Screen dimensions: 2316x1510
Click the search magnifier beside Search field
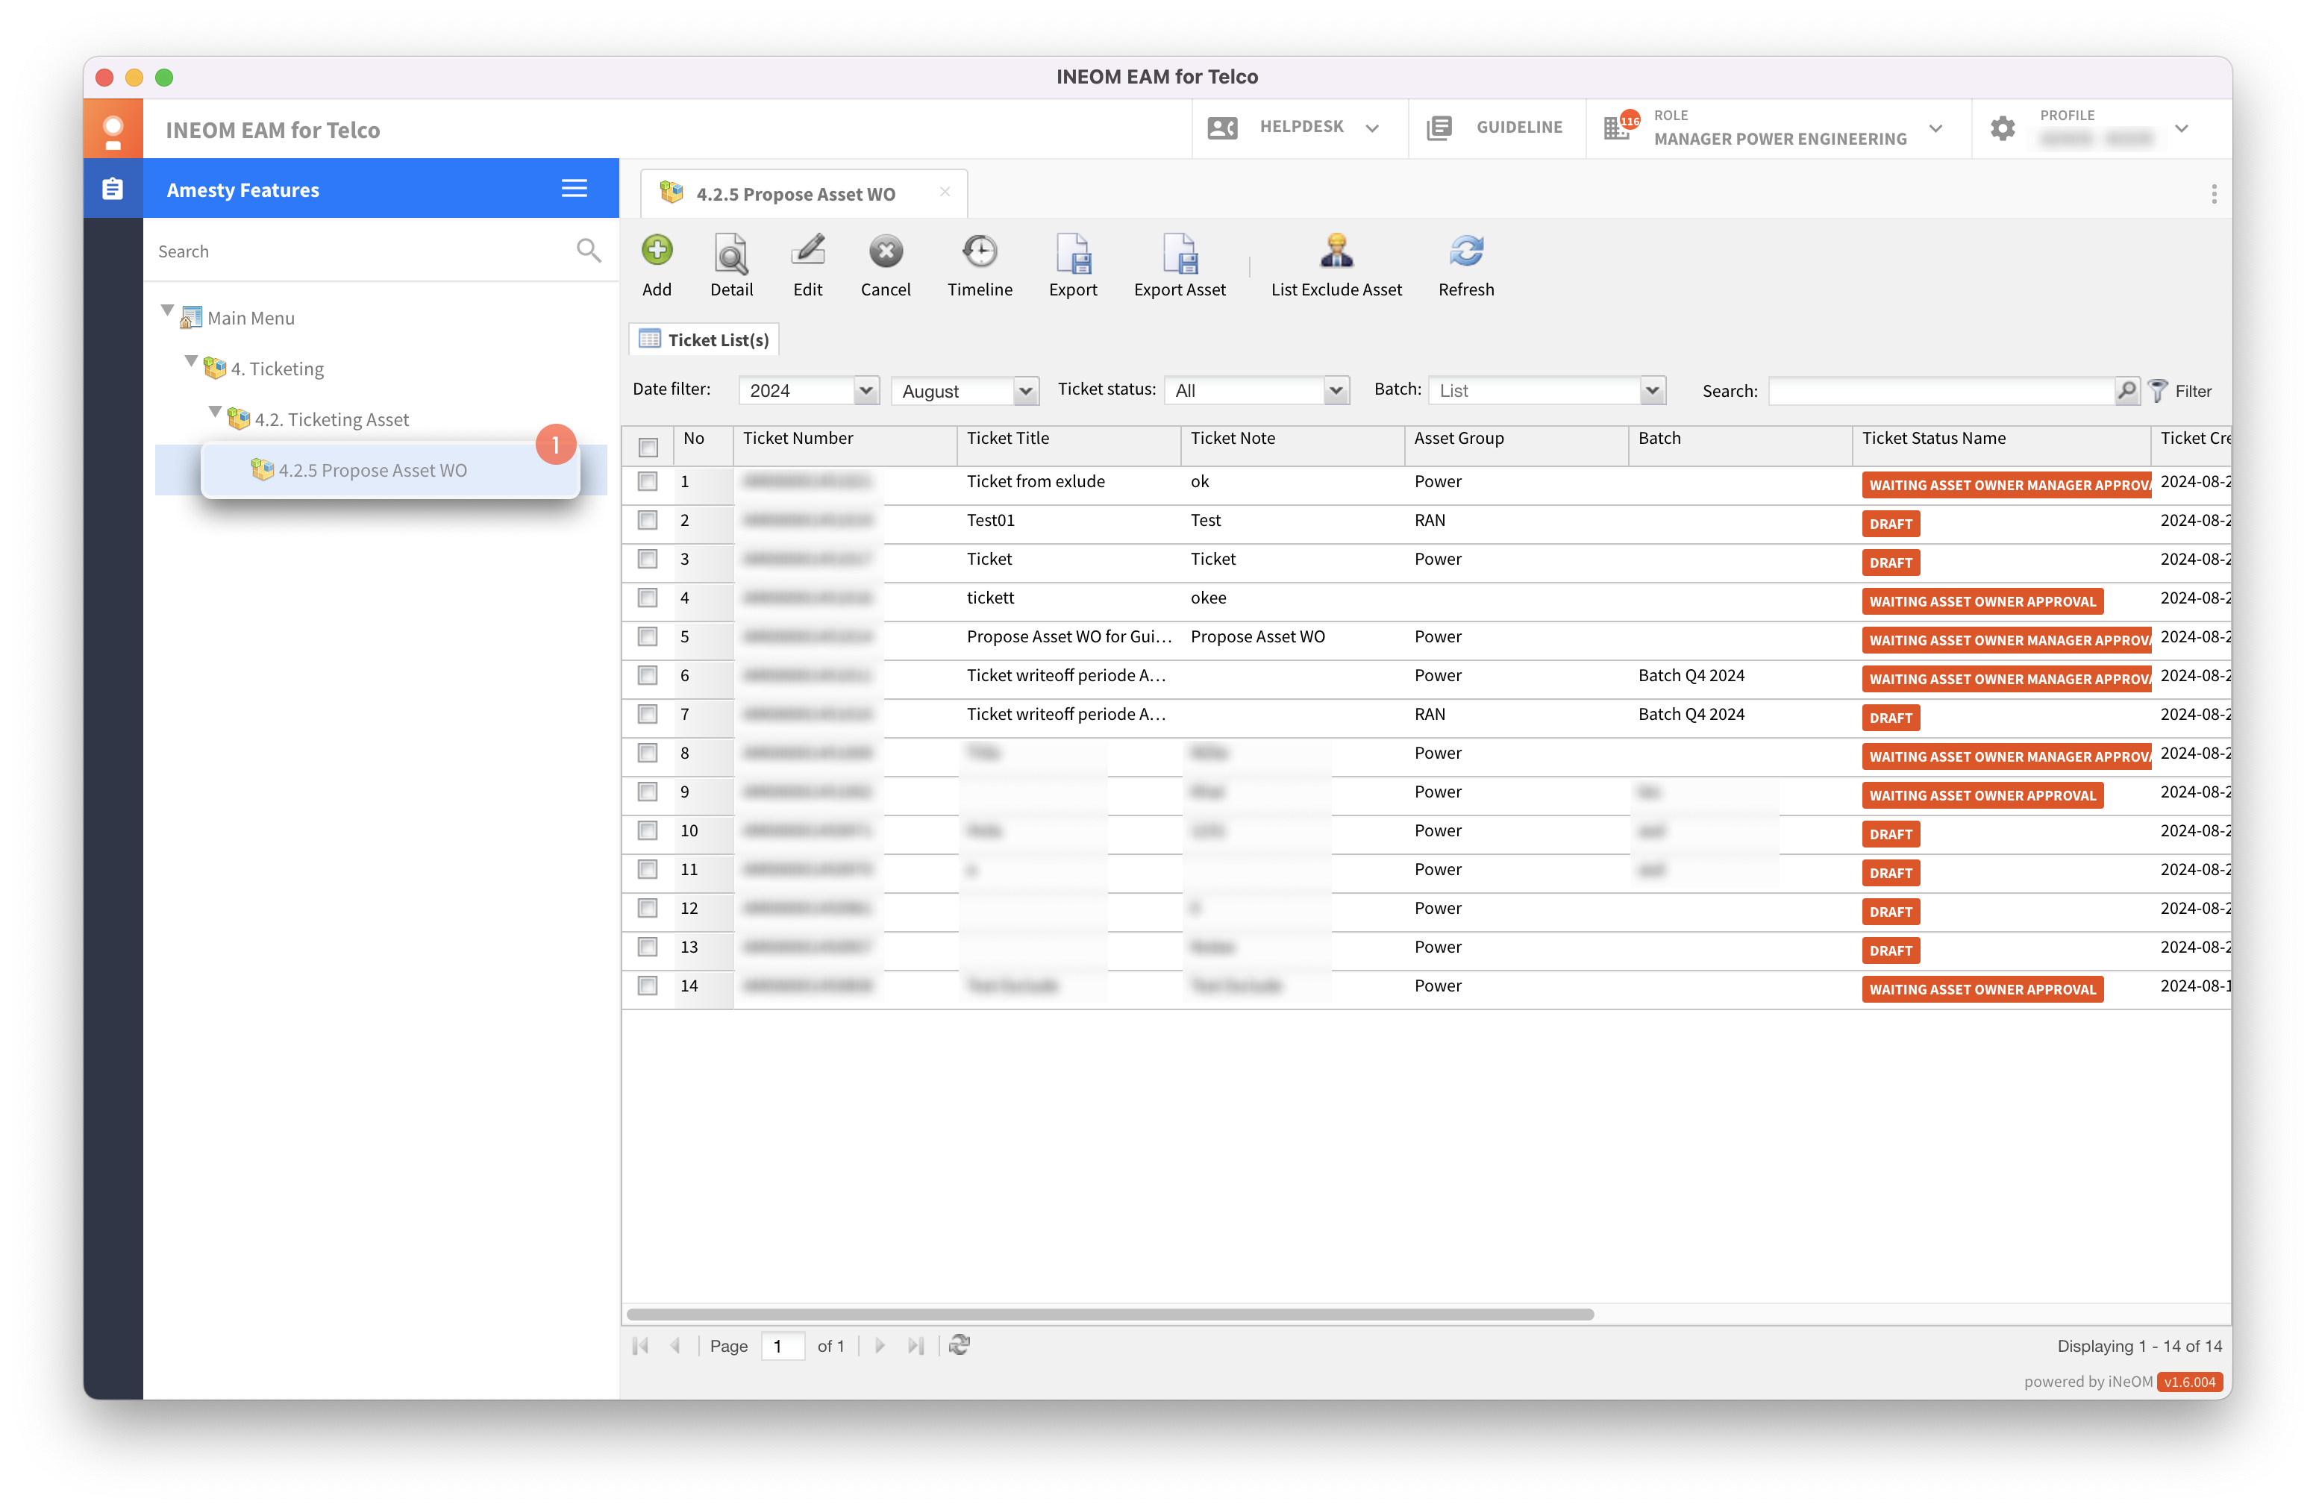2127,391
